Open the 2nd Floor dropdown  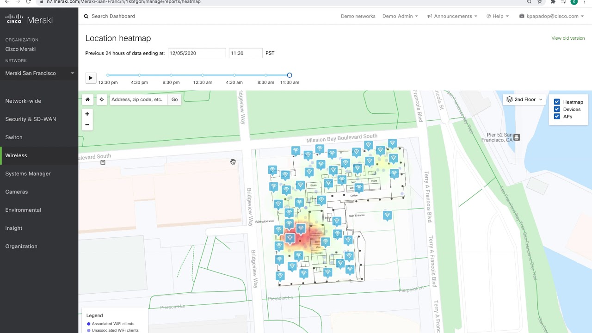tap(524, 99)
